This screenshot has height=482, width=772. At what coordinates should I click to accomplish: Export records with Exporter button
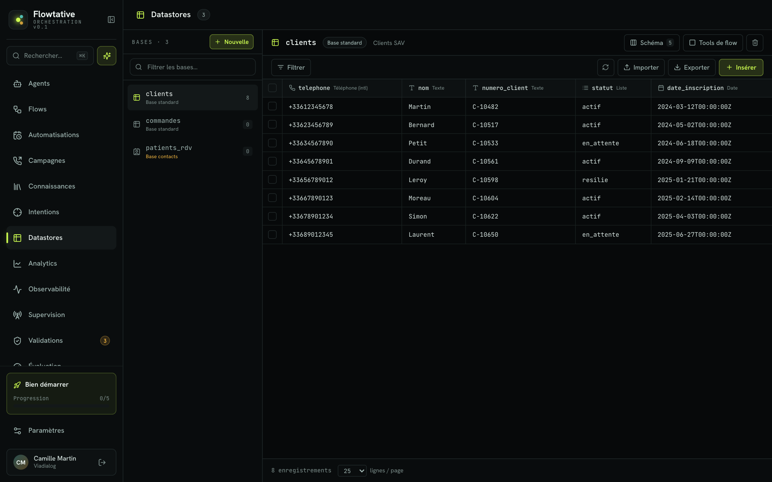692,67
